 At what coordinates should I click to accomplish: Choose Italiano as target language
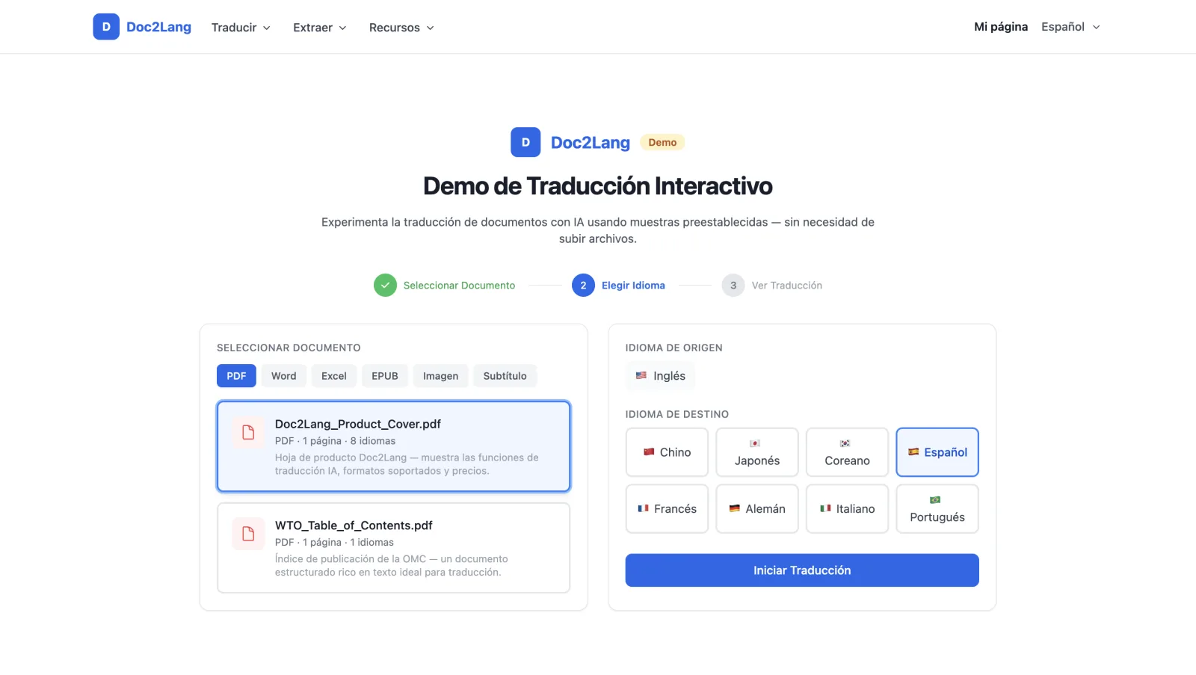847,509
